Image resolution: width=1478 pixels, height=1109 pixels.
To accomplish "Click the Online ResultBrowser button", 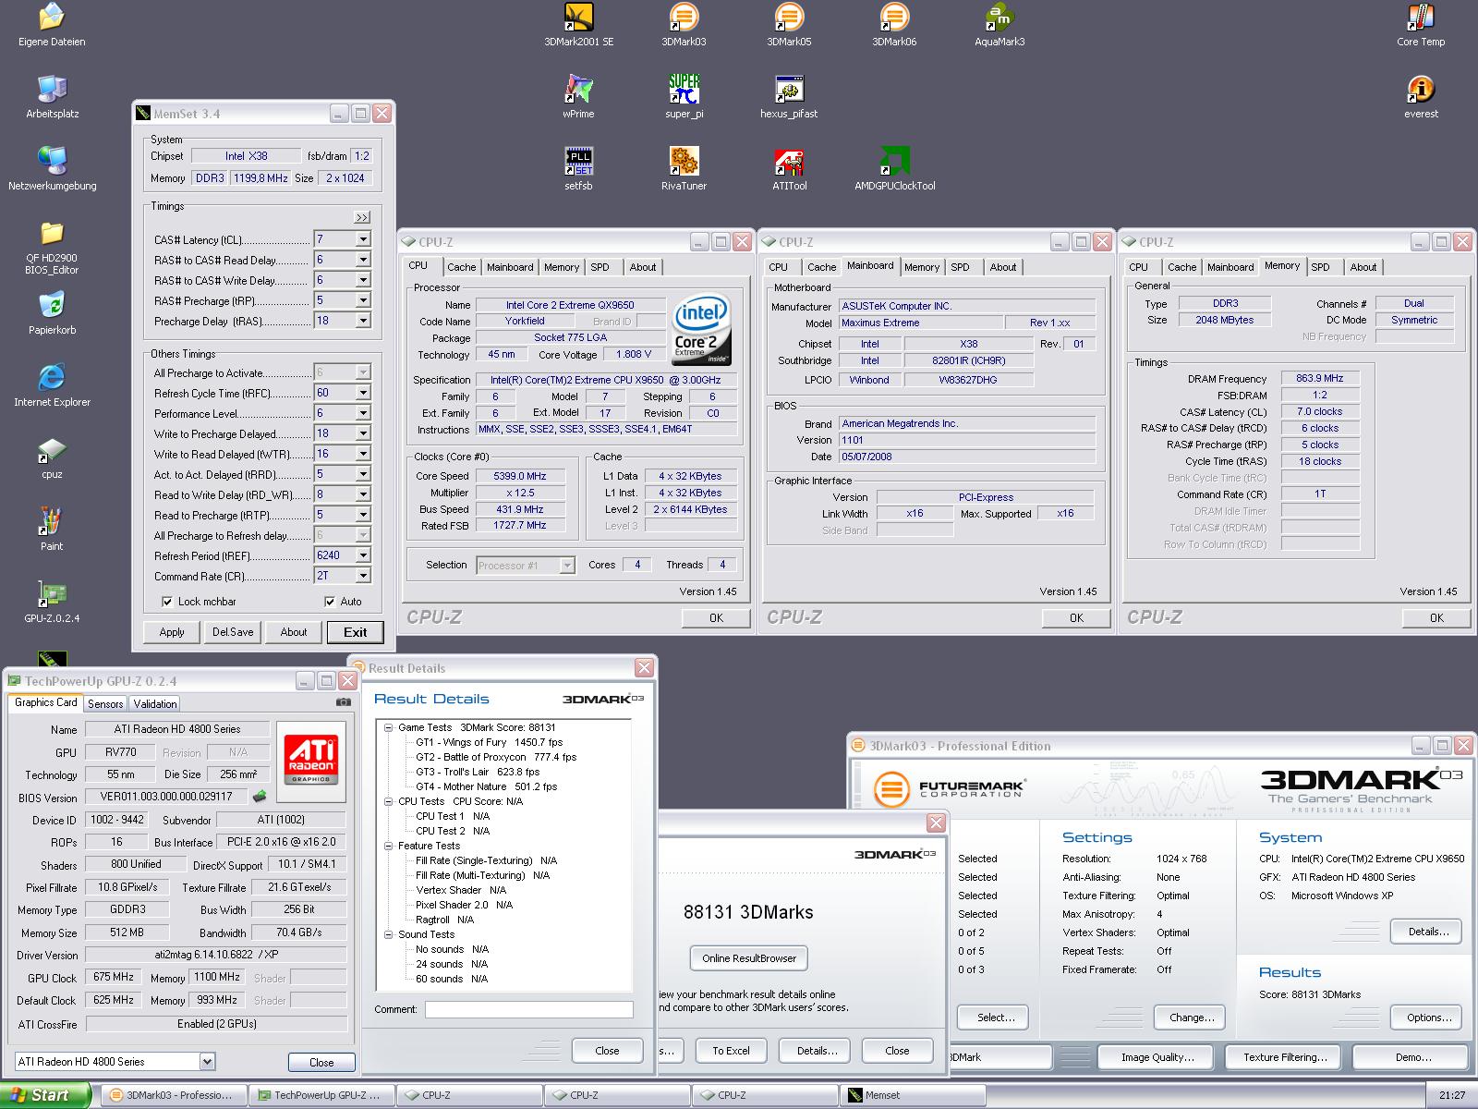I will coord(748,958).
